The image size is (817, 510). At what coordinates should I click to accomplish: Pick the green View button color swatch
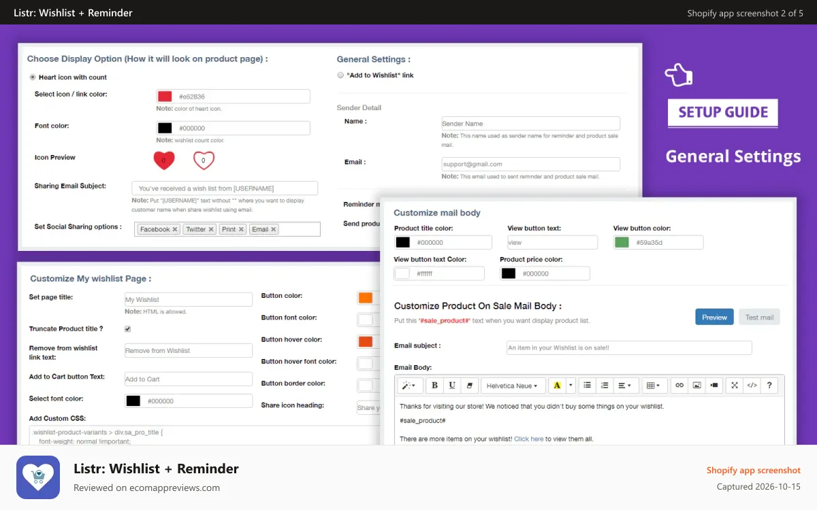coord(622,243)
